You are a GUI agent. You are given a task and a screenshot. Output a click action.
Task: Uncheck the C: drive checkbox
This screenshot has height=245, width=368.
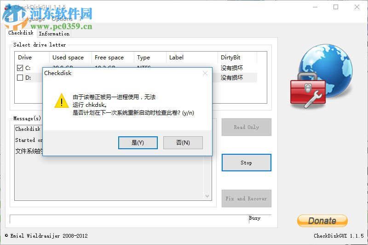coord(20,68)
